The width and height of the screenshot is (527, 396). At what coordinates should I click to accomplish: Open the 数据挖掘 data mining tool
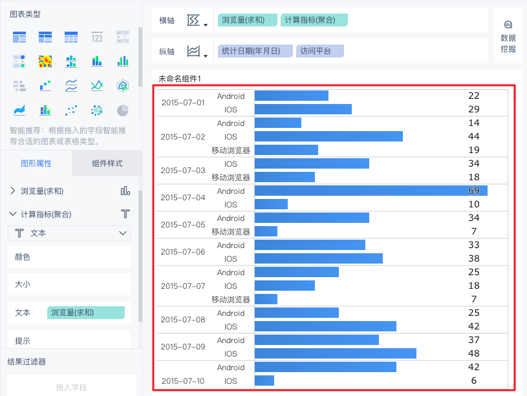[508, 37]
